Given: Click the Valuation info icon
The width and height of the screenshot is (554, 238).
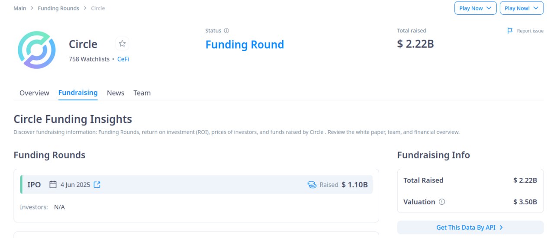Looking at the screenshot, I should click(x=442, y=202).
